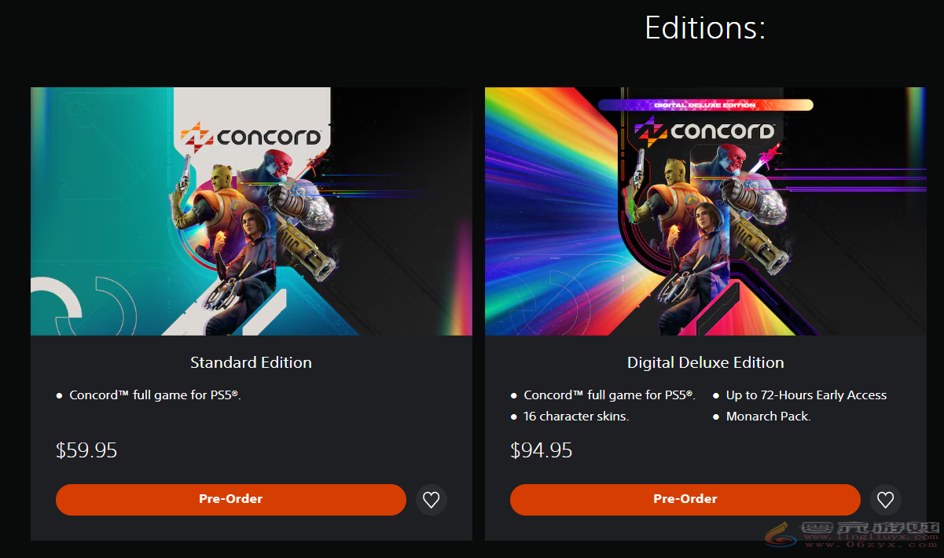
Task: Click the "Monarch Pack." feature text
Action: click(x=768, y=417)
